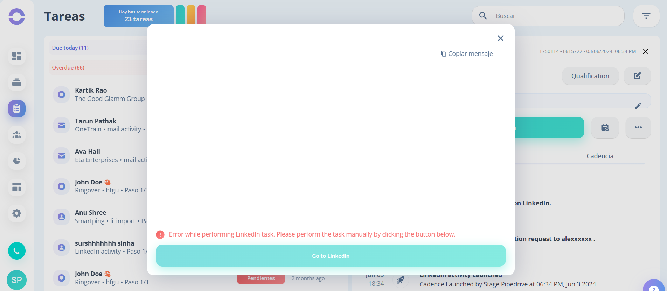
Task: Click surshhhhhhh sinha's profile task icon
Action: (x=62, y=247)
